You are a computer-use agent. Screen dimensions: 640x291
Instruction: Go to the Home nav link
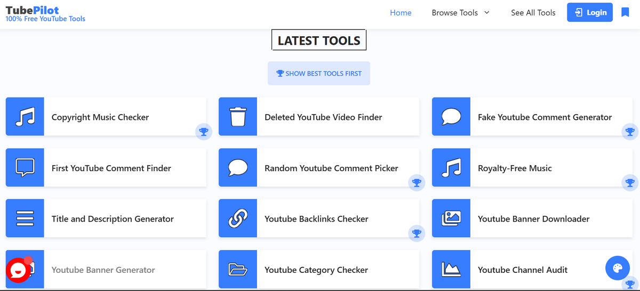click(401, 12)
